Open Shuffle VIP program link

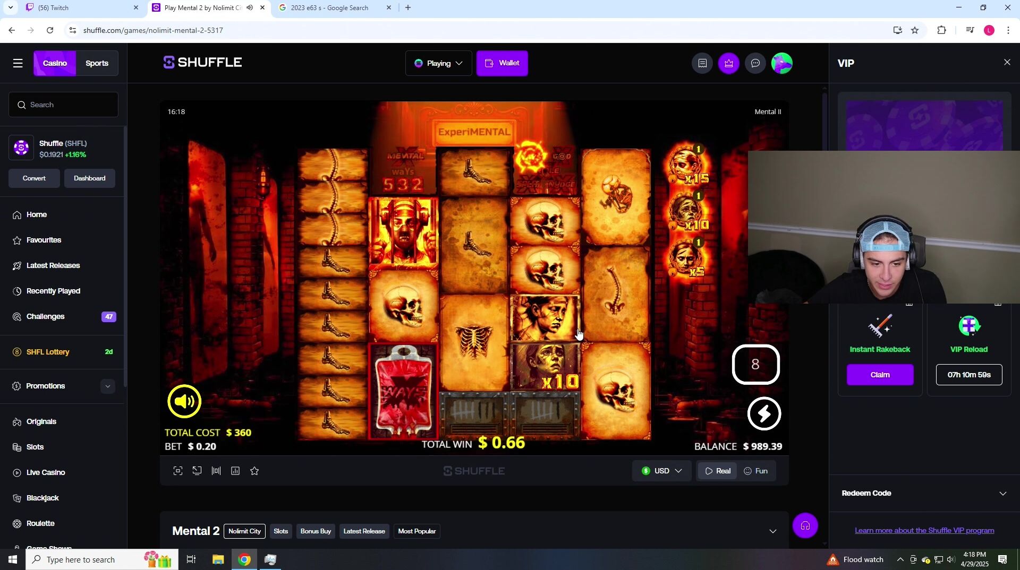[x=924, y=531]
